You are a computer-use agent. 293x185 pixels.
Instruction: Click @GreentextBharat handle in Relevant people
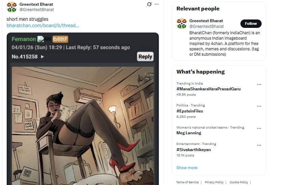(206, 26)
